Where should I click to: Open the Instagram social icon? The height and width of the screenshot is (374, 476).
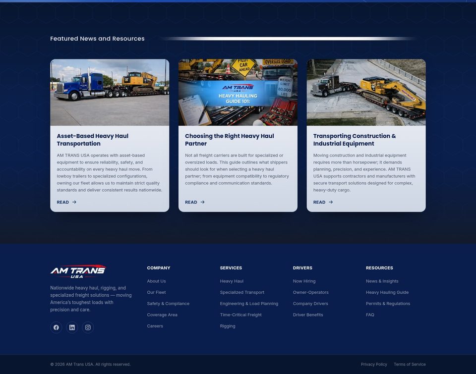[x=88, y=327]
